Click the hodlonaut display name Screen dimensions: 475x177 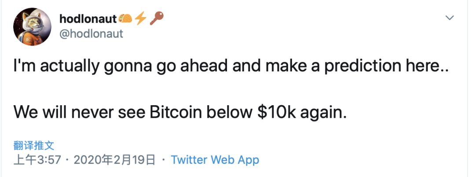click(88, 19)
